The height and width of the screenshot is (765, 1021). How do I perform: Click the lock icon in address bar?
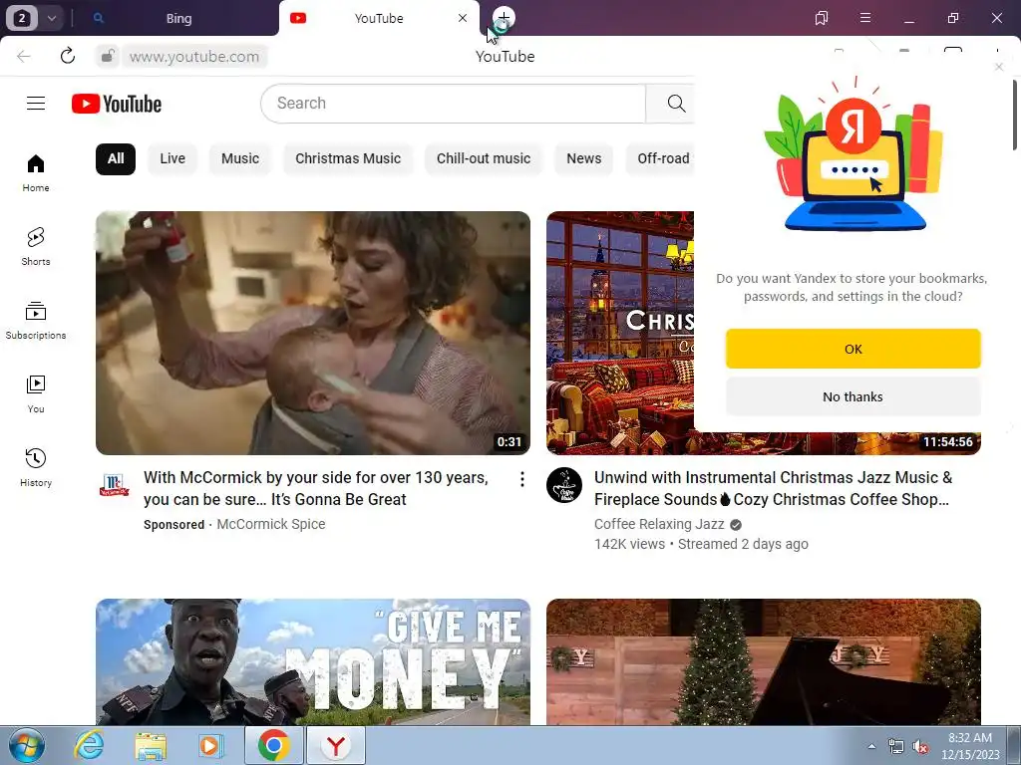(x=108, y=56)
